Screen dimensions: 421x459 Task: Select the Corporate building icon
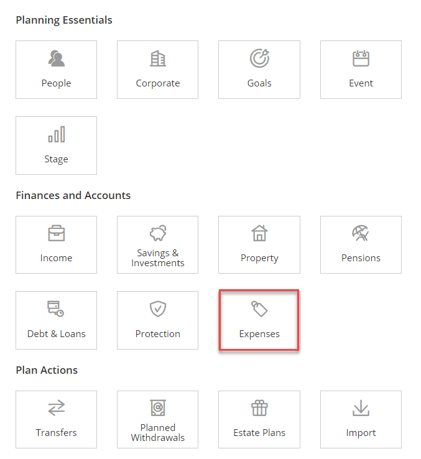(x=158, y=58)
